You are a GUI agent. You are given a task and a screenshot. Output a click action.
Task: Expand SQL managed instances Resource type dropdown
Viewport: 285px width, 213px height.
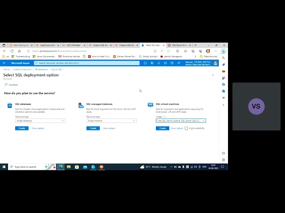point(111,121)
